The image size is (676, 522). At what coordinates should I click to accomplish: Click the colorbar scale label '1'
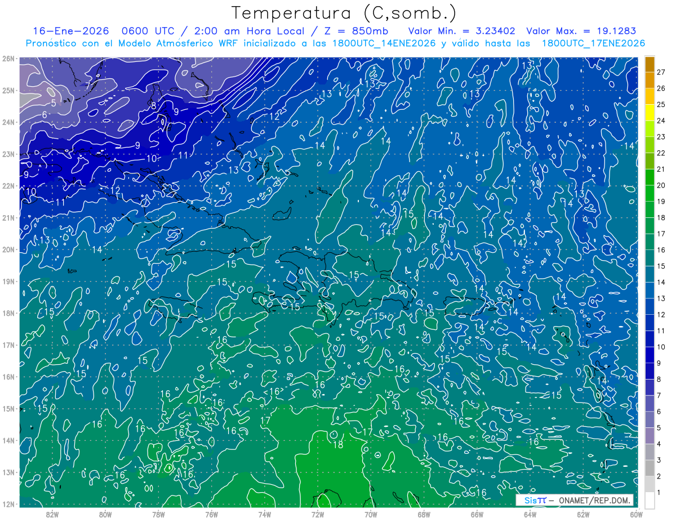(x=660, y=492)
